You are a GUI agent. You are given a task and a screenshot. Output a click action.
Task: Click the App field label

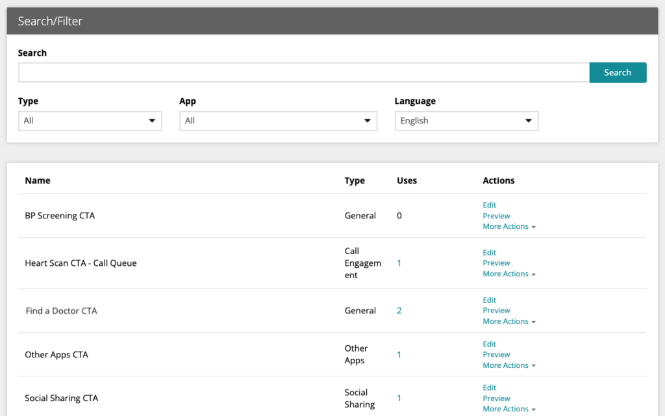coord(188,101)
